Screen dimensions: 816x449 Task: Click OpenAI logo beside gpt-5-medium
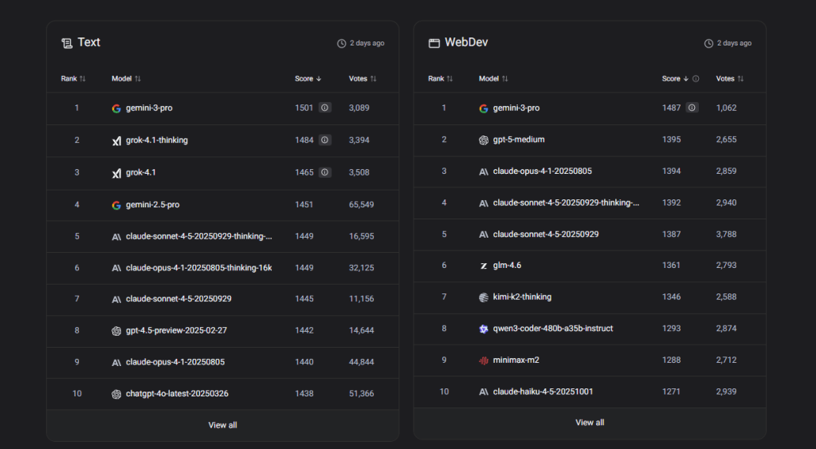[x=484, y=140]
